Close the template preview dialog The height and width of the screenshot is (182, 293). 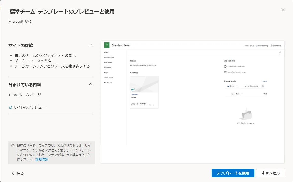pos(283,10)
